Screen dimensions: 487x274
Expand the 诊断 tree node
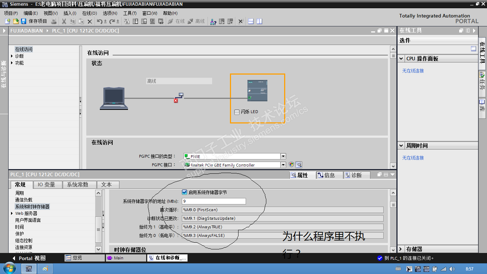pos(12,56)
